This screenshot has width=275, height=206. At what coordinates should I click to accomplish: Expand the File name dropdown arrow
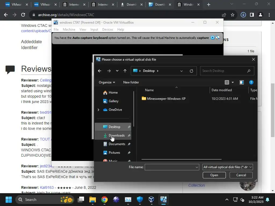click(x=197, y=167)
